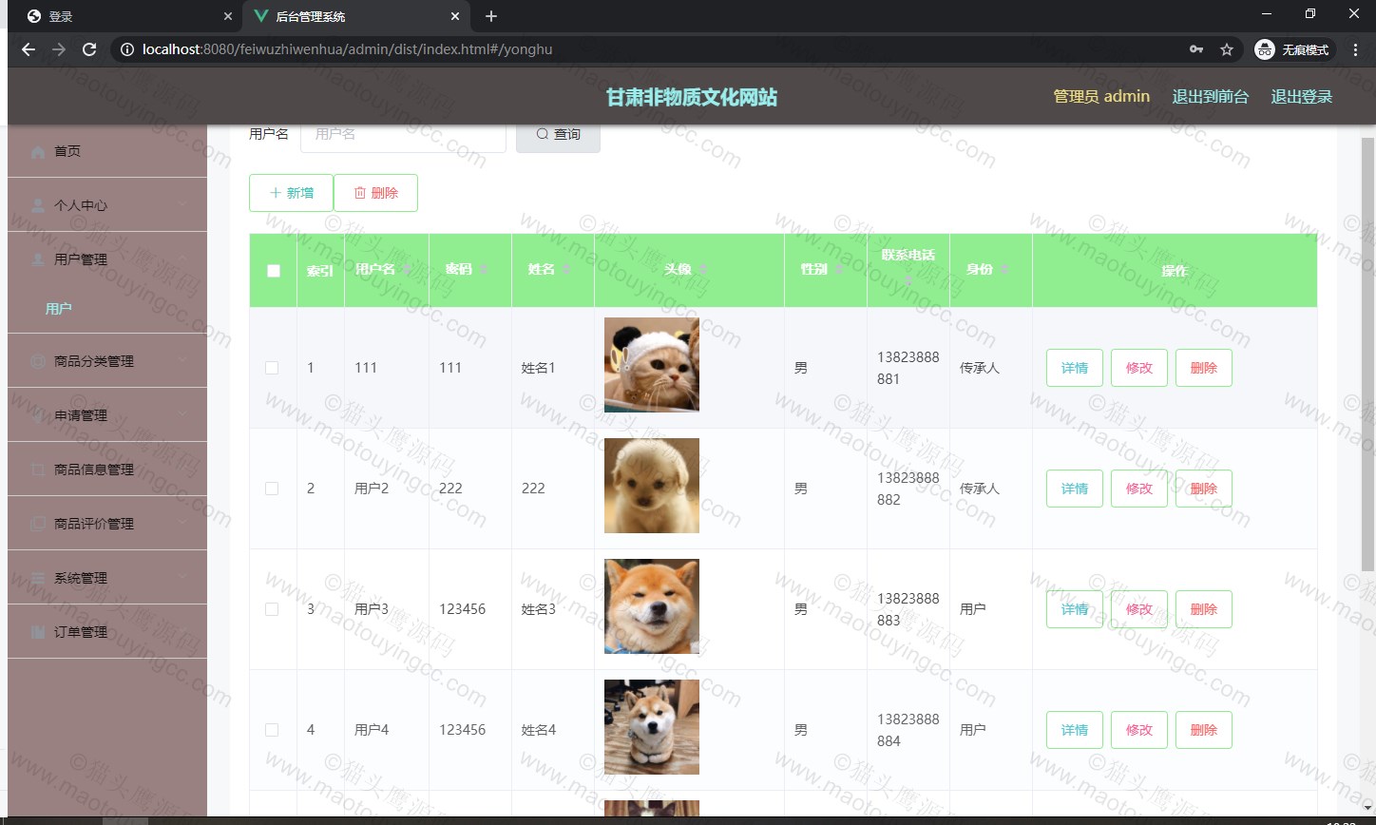Open 详情 for user 姓名1

1075,368
